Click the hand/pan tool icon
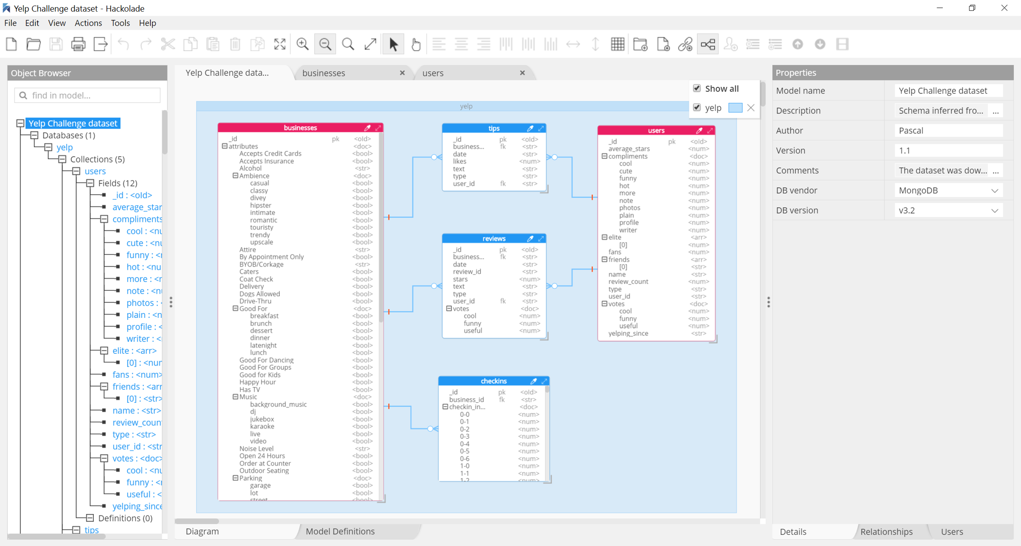 point(416,45)
